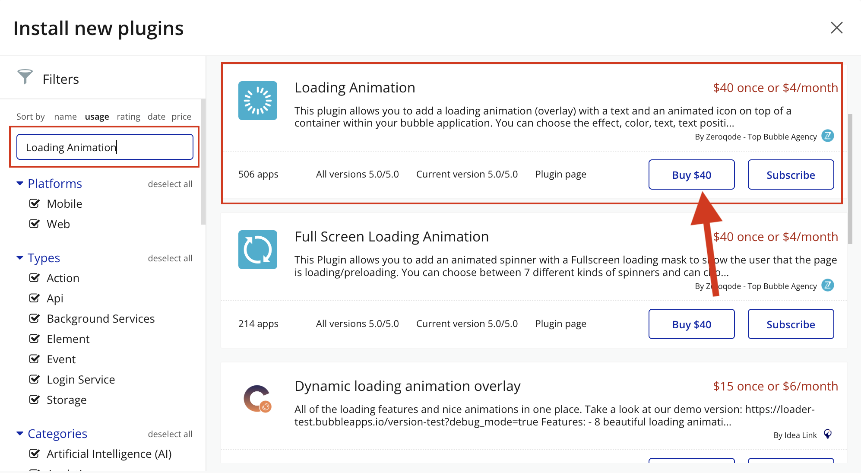Collapse the Types filter section
861x476 pixels.
(20, 258)
